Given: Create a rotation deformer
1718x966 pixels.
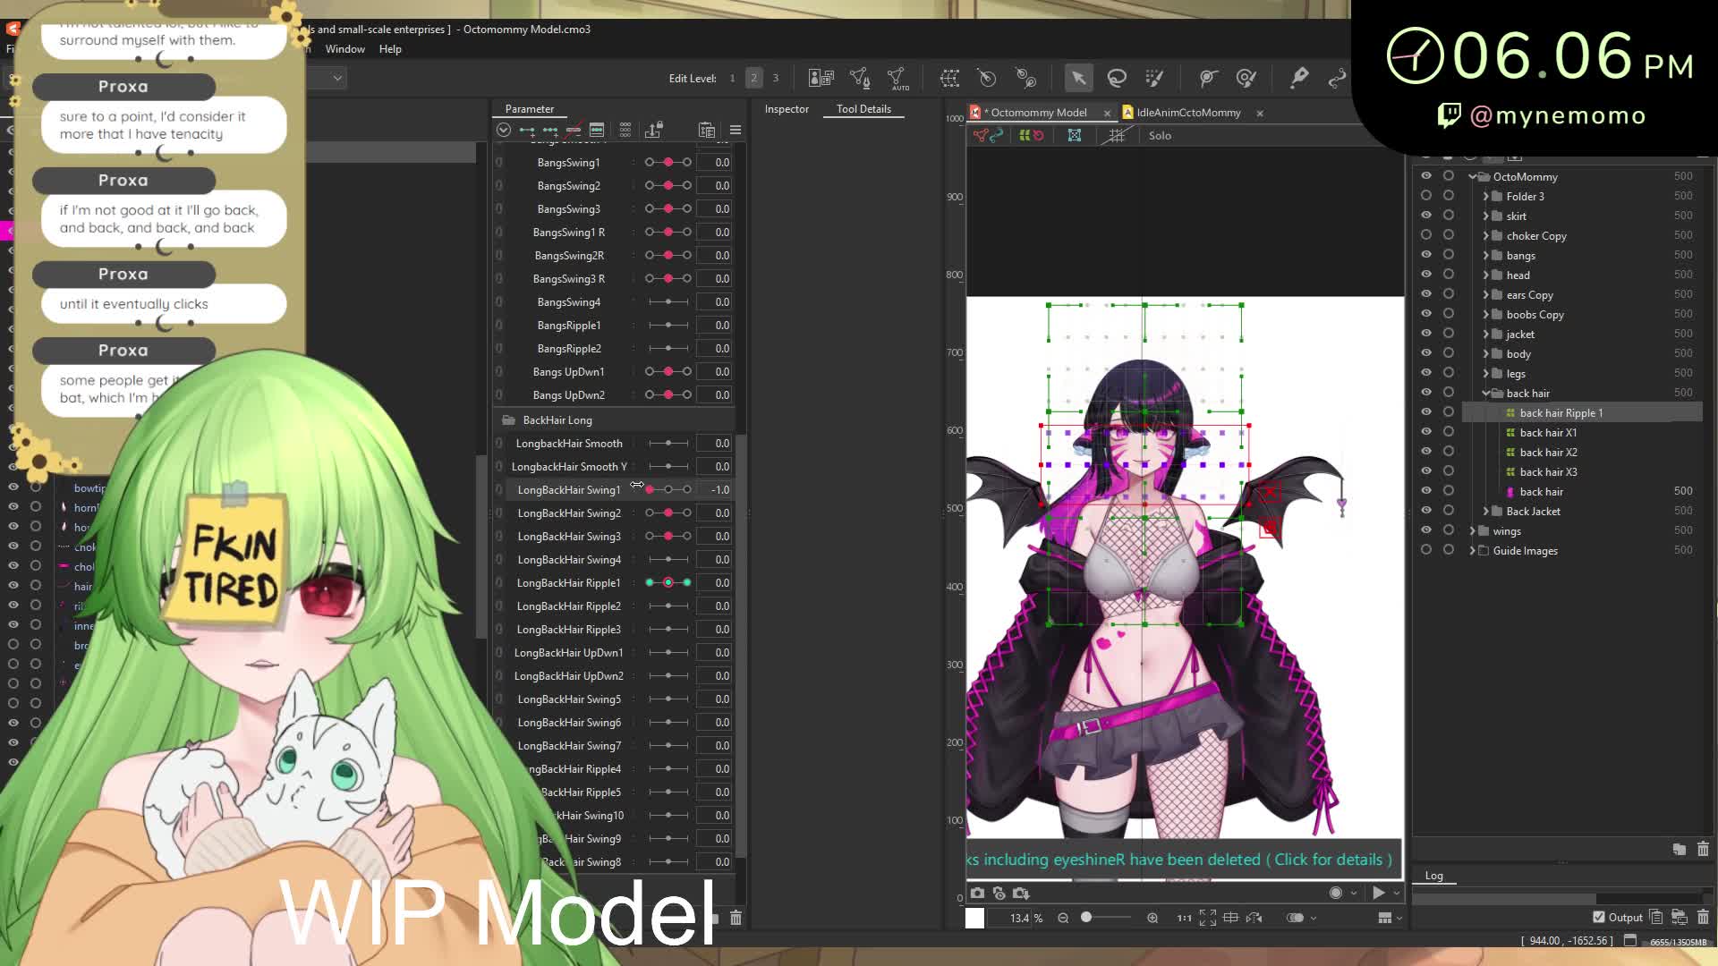Looking at the screenshot, I should point(988,79).
